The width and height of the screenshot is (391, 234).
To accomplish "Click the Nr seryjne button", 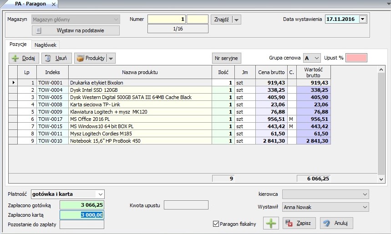I will pyautogui.click(x=226, y=58).
